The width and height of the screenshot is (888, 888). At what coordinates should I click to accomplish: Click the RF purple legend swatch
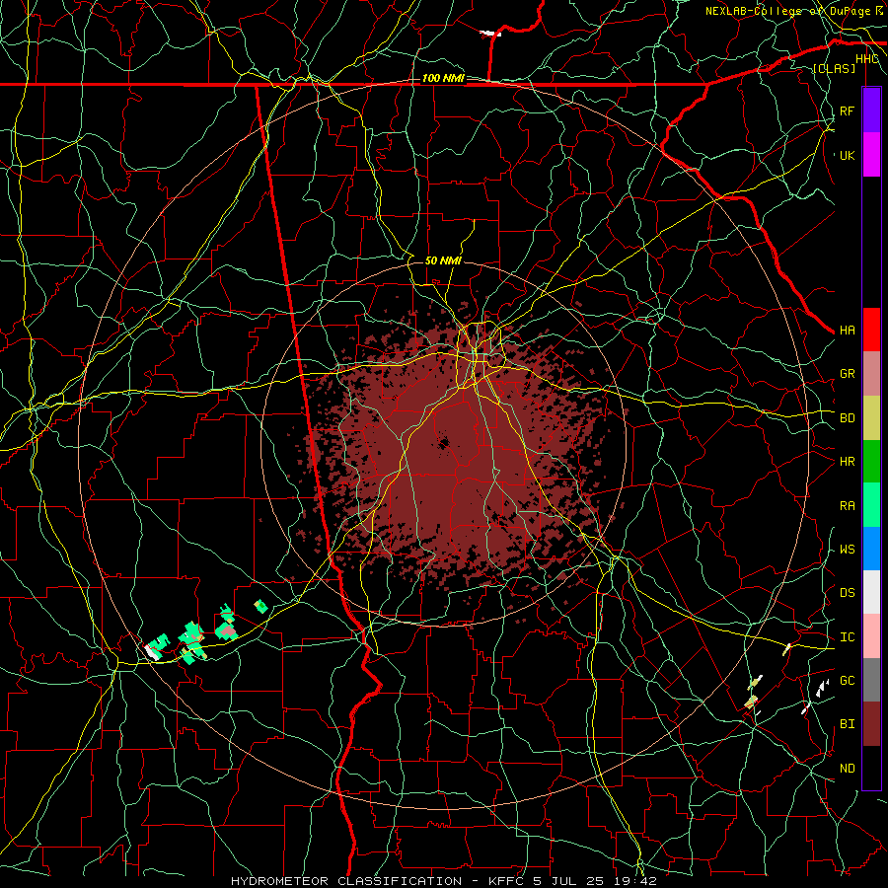coord(871,111)
